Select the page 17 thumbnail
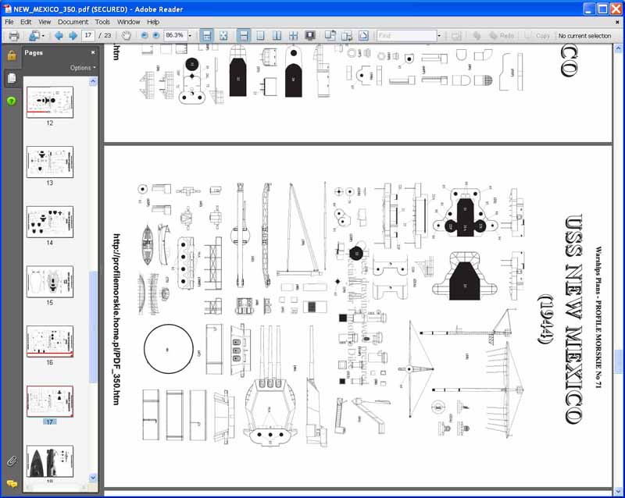The height and width of the screenshot is (498, 625). point(50,401)
